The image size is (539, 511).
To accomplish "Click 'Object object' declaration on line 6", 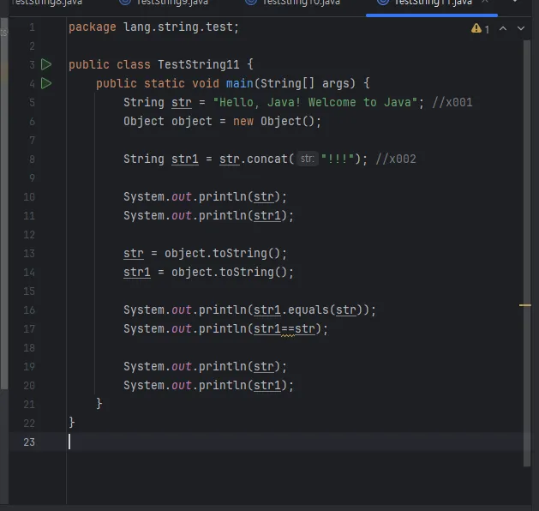I will click(x=168, y=122).
